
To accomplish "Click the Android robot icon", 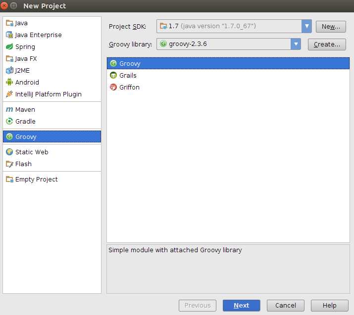I will tap(9, 82).
